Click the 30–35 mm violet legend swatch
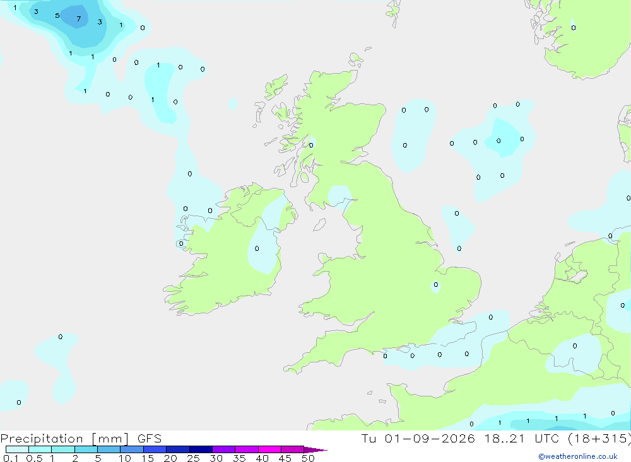 (x=224, y=449)
